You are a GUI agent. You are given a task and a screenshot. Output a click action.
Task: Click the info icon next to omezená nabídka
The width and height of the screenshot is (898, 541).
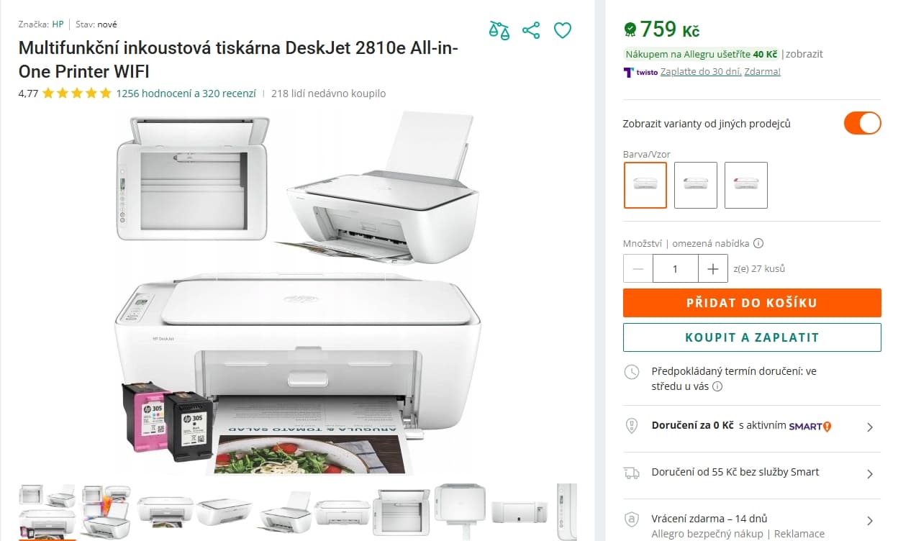(x=758, y=243)
